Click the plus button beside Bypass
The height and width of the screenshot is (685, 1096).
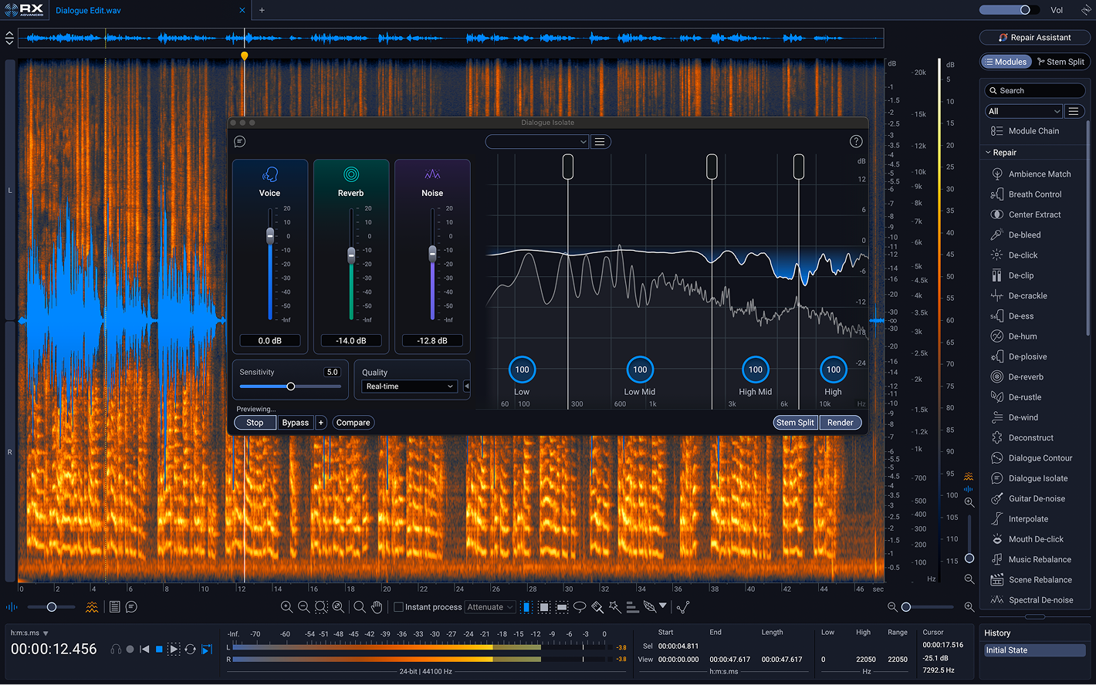pos(321,423)
